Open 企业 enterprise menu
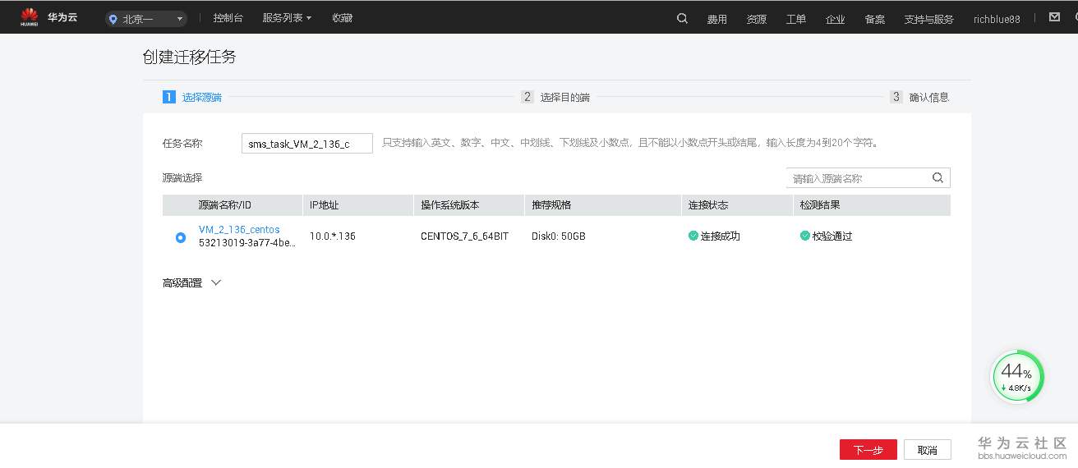 click(836, 19)
